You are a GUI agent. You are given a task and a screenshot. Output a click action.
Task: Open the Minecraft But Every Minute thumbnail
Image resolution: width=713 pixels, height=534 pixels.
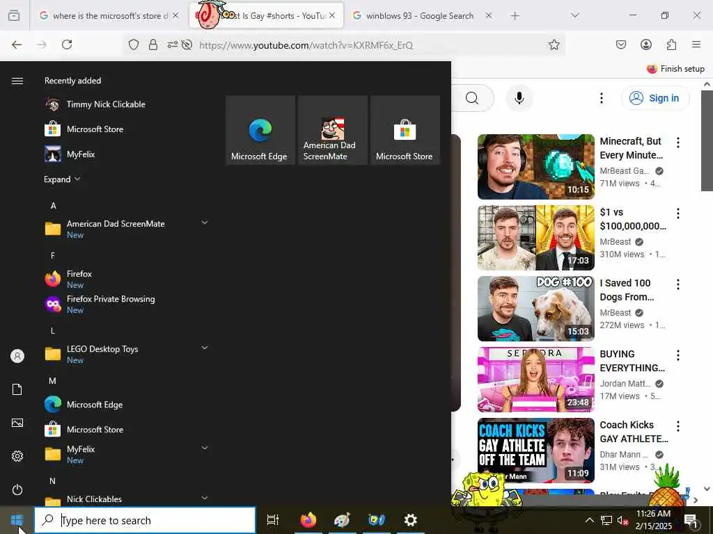pyautogui.click(x=535, y=167)
